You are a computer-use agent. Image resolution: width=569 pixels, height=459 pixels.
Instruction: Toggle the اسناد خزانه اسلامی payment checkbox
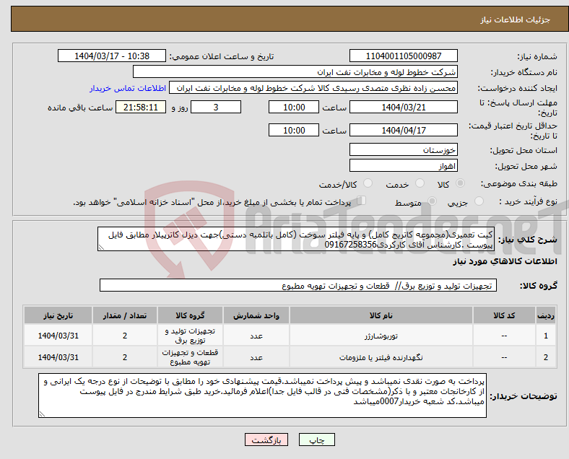point(362,200)
